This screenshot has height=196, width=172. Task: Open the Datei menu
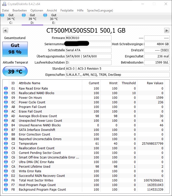(x=6, y=10)
